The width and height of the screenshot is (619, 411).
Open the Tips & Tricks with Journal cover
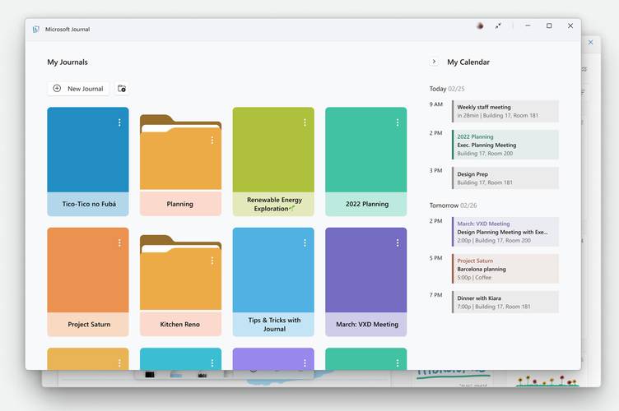273,282
